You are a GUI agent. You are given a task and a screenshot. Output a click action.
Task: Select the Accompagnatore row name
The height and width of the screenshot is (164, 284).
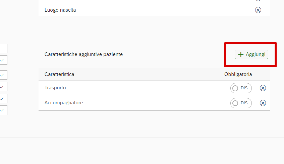[x=64, y=103]
